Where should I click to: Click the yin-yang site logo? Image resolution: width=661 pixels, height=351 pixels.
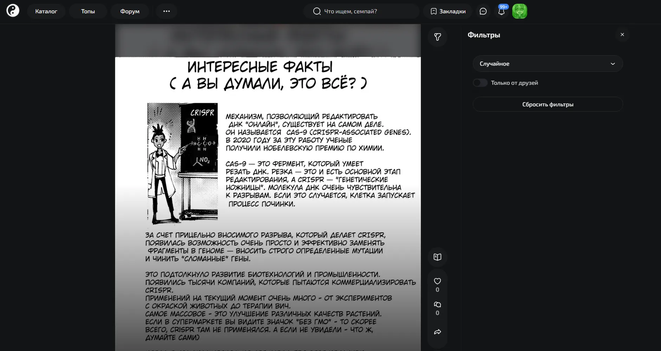coord(13,11)
